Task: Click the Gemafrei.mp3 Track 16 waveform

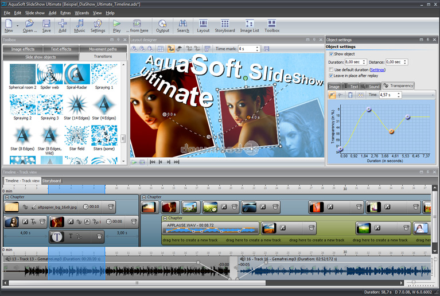Action: pos(334,271)
